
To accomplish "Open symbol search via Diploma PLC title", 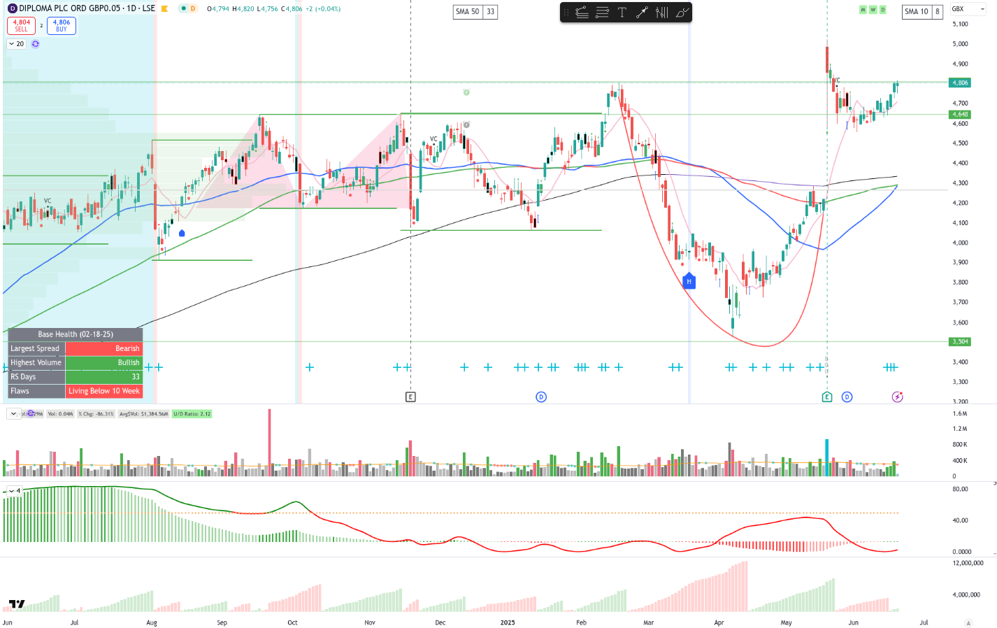I will [87, 8].
